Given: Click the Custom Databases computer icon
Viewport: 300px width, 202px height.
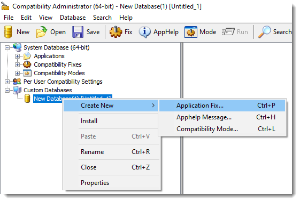Looking at the screenshot, I should coord(17,90).
